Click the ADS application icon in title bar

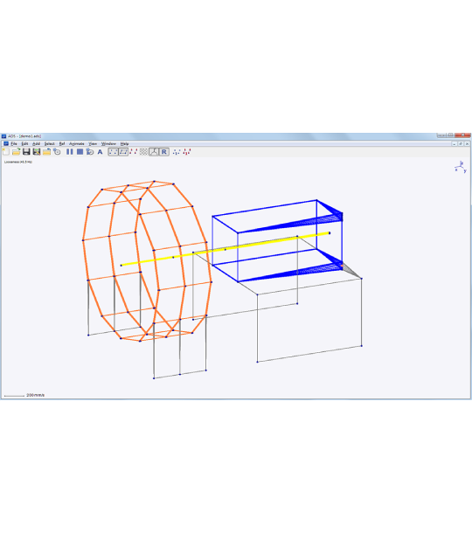[x=4, y=136]
